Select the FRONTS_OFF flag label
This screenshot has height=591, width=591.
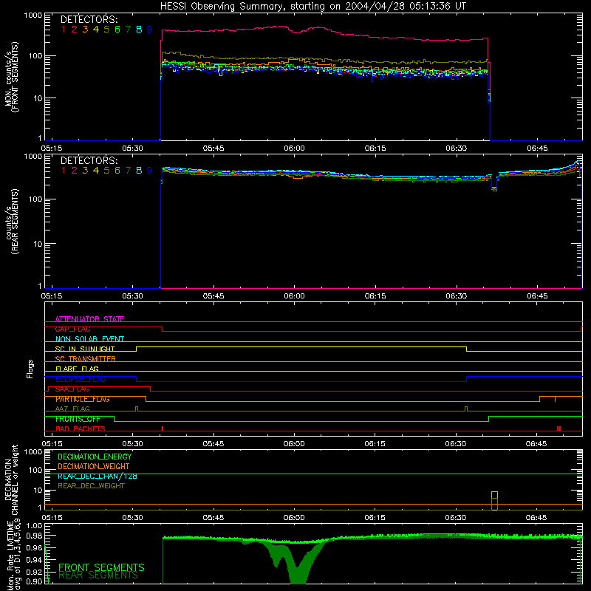click(x=78, y=419)
